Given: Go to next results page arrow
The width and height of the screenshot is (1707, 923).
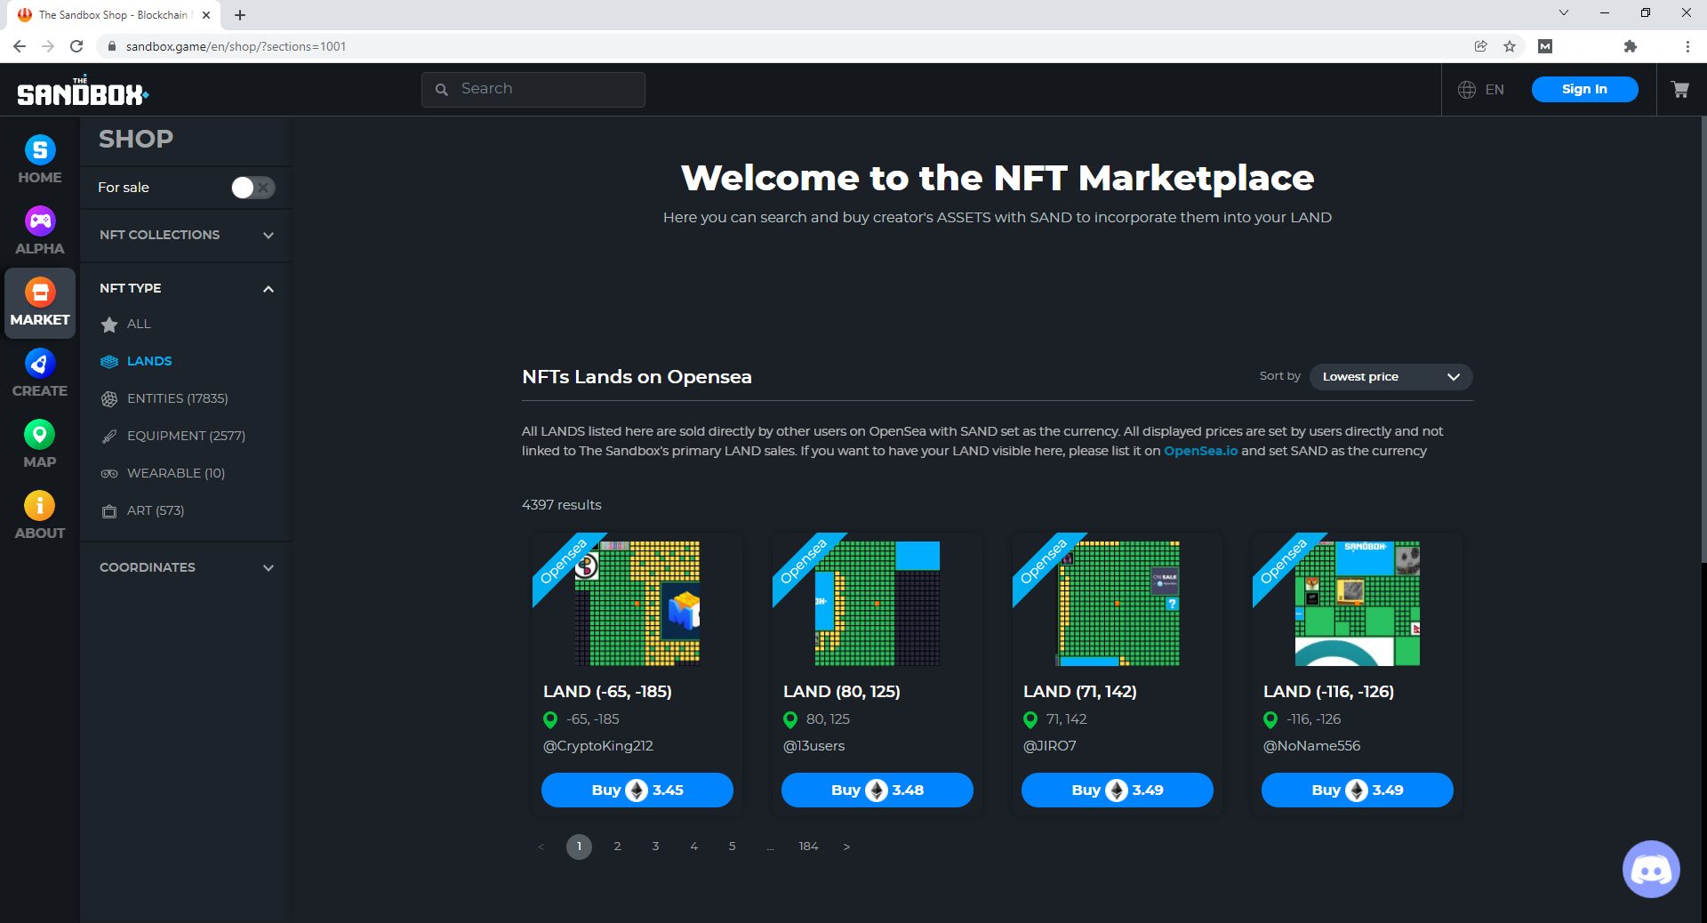Looking at the screenshot, I should (x=846, y=847).
